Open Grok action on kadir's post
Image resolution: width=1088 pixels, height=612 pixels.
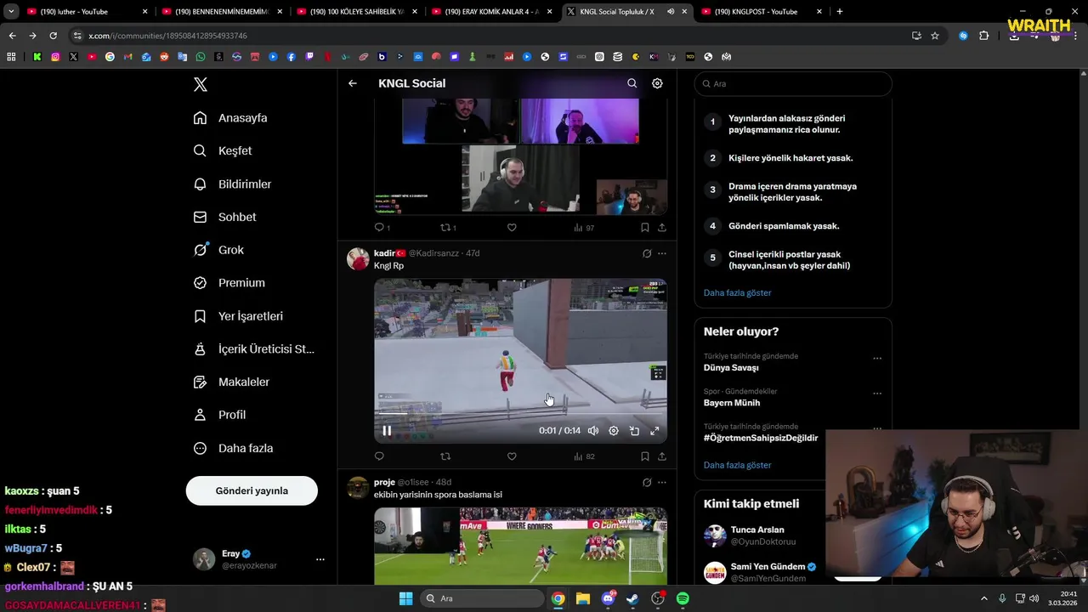coord(647,253)
